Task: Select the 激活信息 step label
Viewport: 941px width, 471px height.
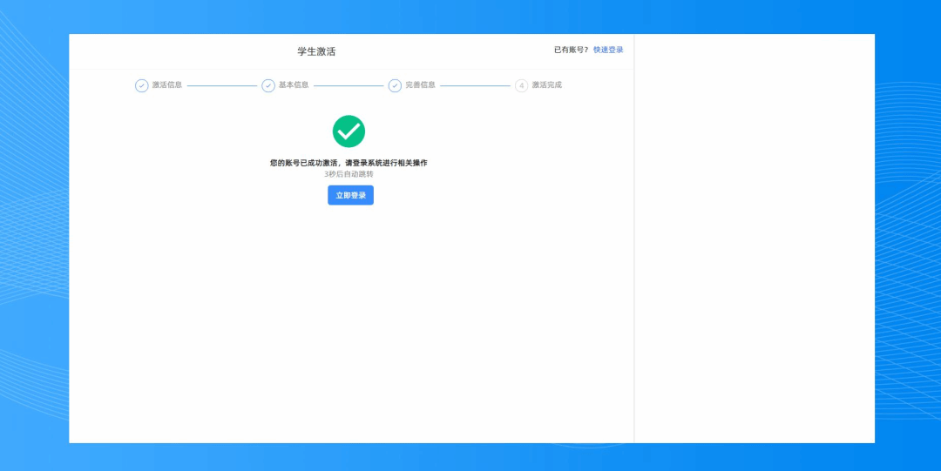Action: tap(167, 85)
